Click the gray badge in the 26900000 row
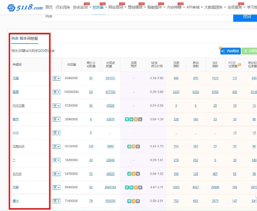Viewport: 257px width, 211px height. (x=140, y=119)
